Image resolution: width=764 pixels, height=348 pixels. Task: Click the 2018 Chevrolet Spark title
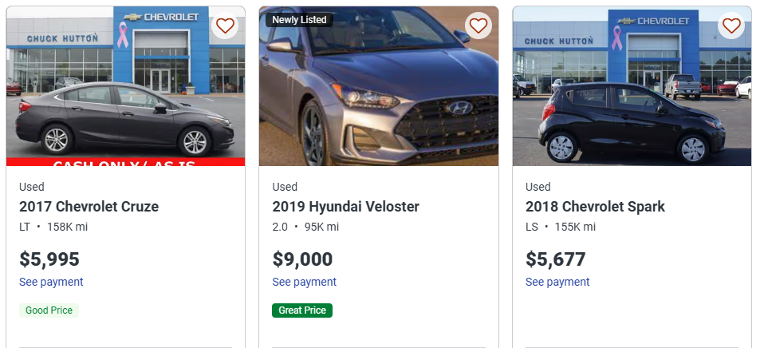point(595,207)
